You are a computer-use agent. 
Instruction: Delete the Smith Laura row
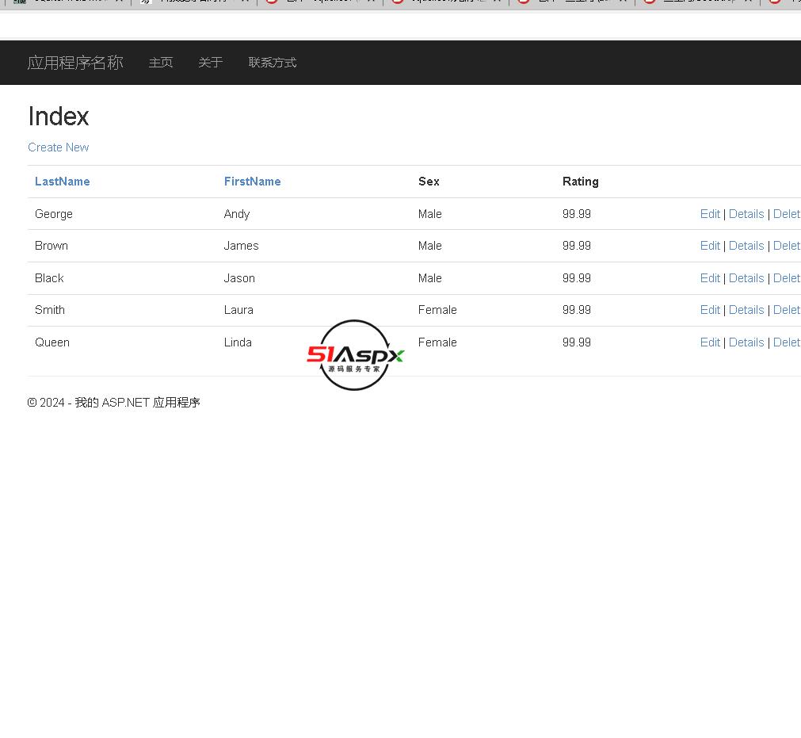tap(787, 310)
